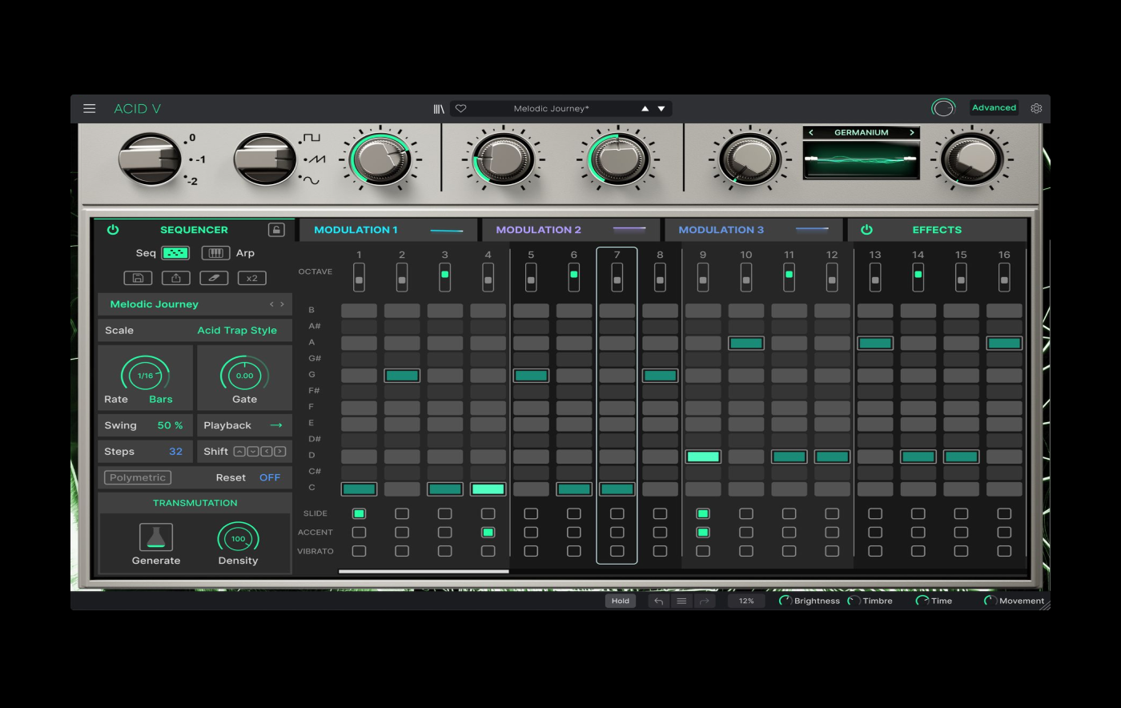Click the Swing 50 % value
Viewport: 1121px width, 708px height.
click(x=170, y=425)
